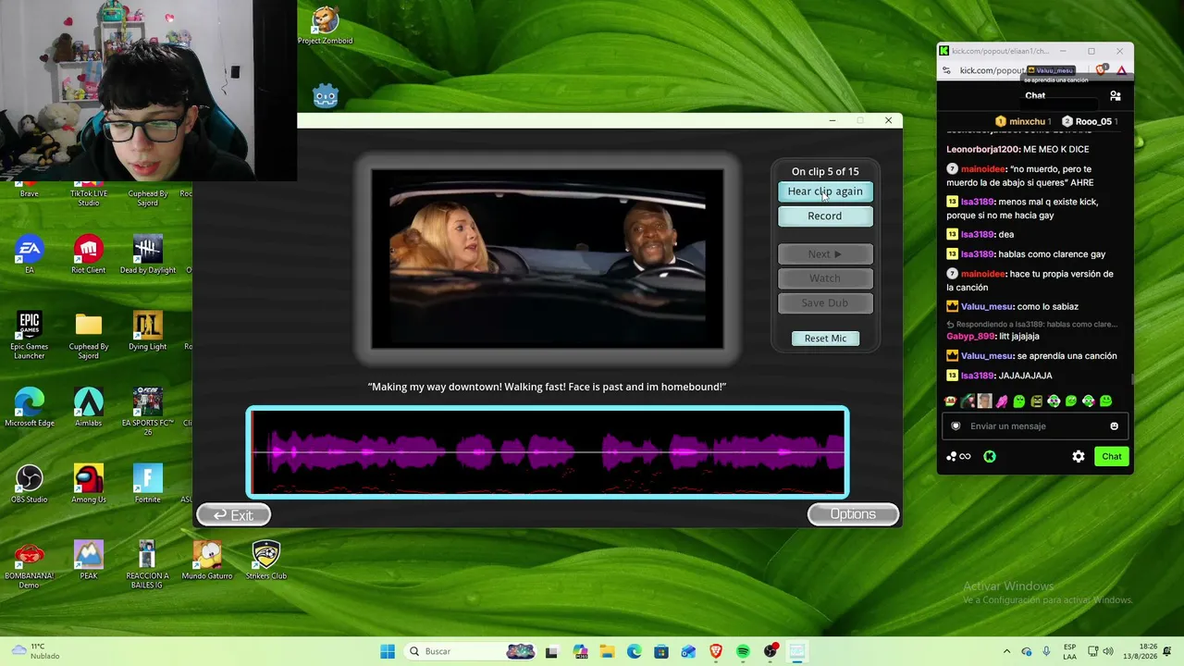The image size is (1184, 666).
Task: Open OBS Studio desktop shortcut
Action: 30,484
